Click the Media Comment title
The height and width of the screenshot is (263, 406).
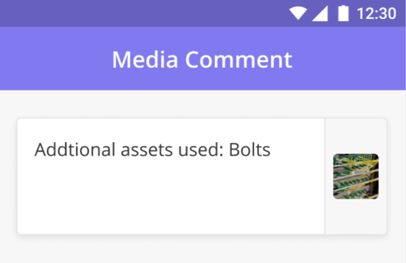coord(202,60)
